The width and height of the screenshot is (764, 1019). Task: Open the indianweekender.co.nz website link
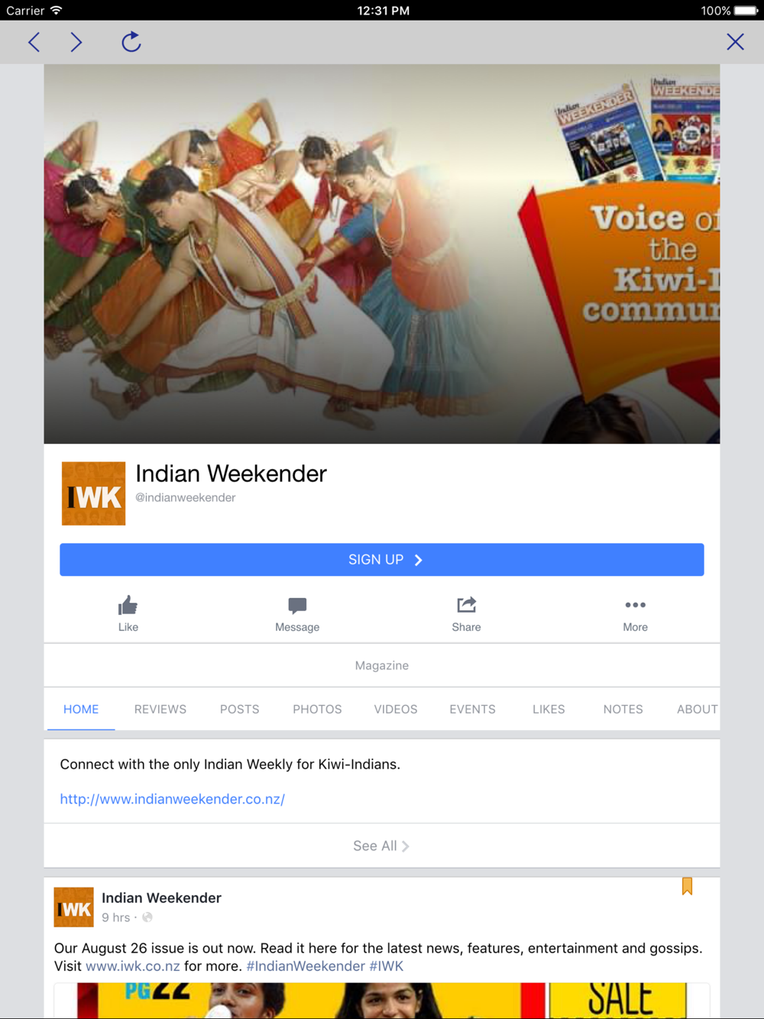(x=173, y=799)
